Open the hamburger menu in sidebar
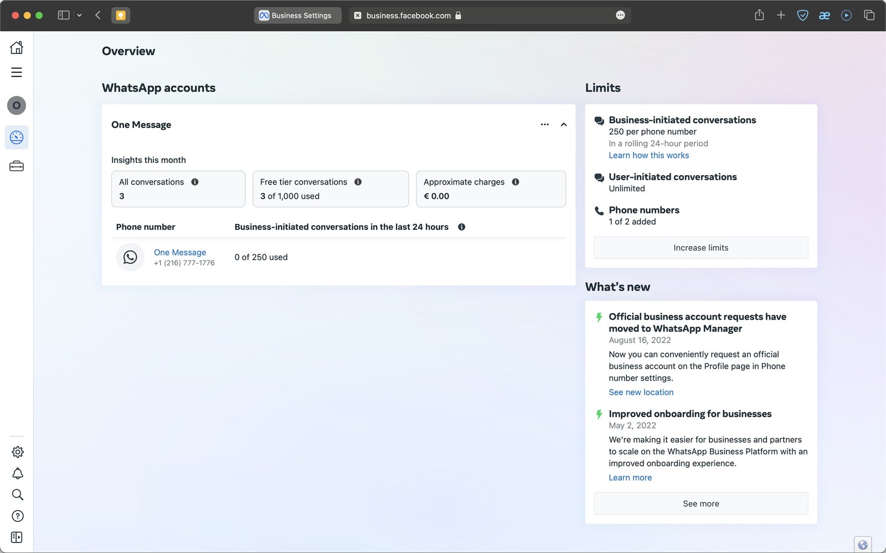 pyautogui.click(x=17, y=72)
